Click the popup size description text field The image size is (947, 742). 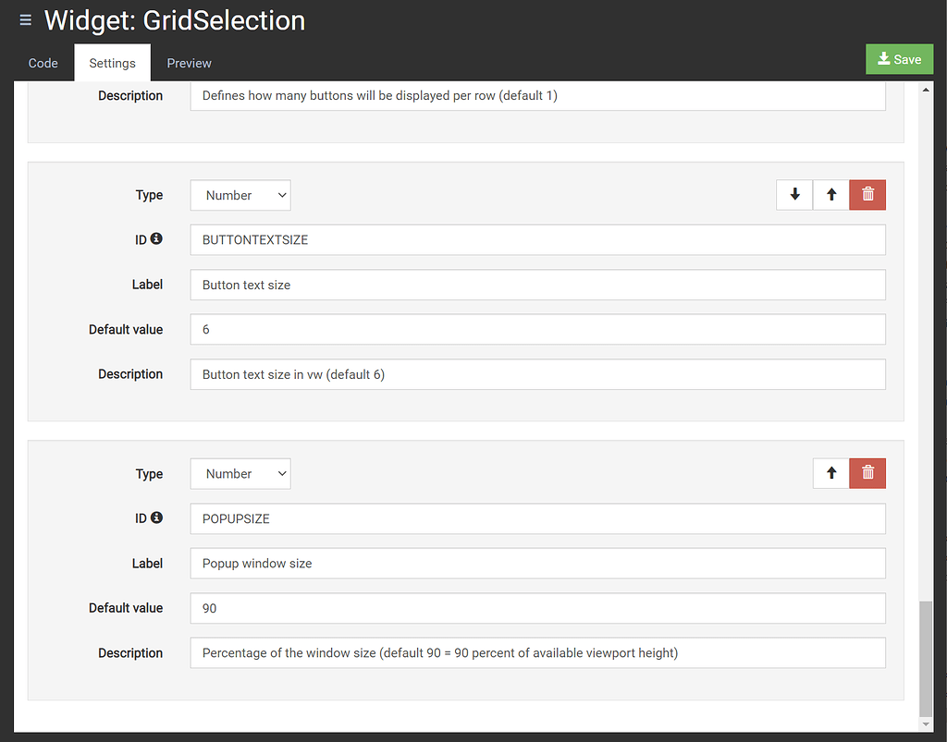pos(536,652)
